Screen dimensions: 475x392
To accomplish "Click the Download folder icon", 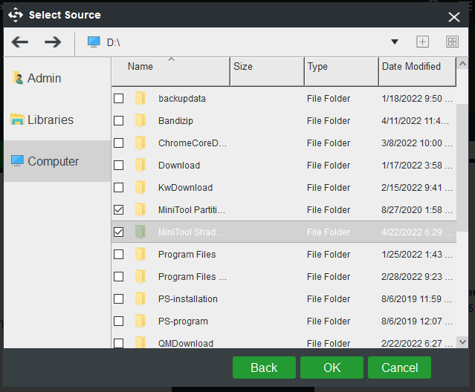I will click(140, 165).
